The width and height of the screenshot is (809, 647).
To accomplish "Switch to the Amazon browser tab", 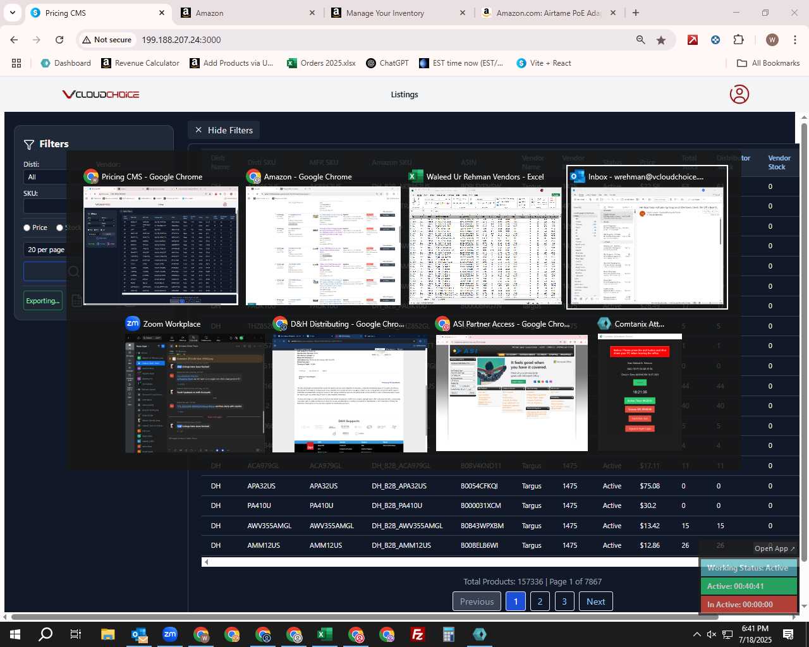I will tap(248, 13).
